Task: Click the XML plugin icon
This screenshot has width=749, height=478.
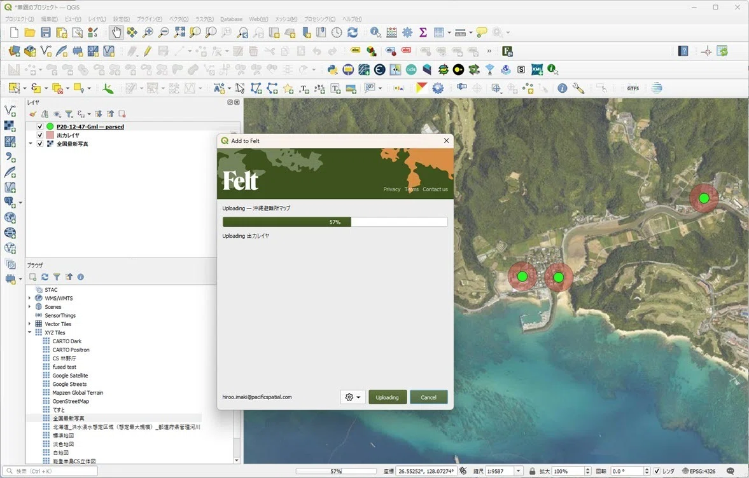Action: click(x=537, y=70)
